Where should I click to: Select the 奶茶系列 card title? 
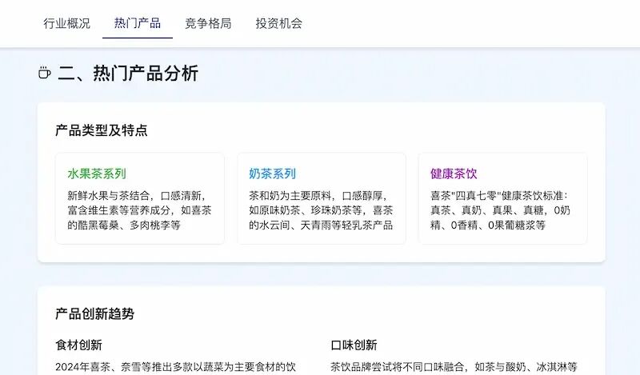coord(272,174)
